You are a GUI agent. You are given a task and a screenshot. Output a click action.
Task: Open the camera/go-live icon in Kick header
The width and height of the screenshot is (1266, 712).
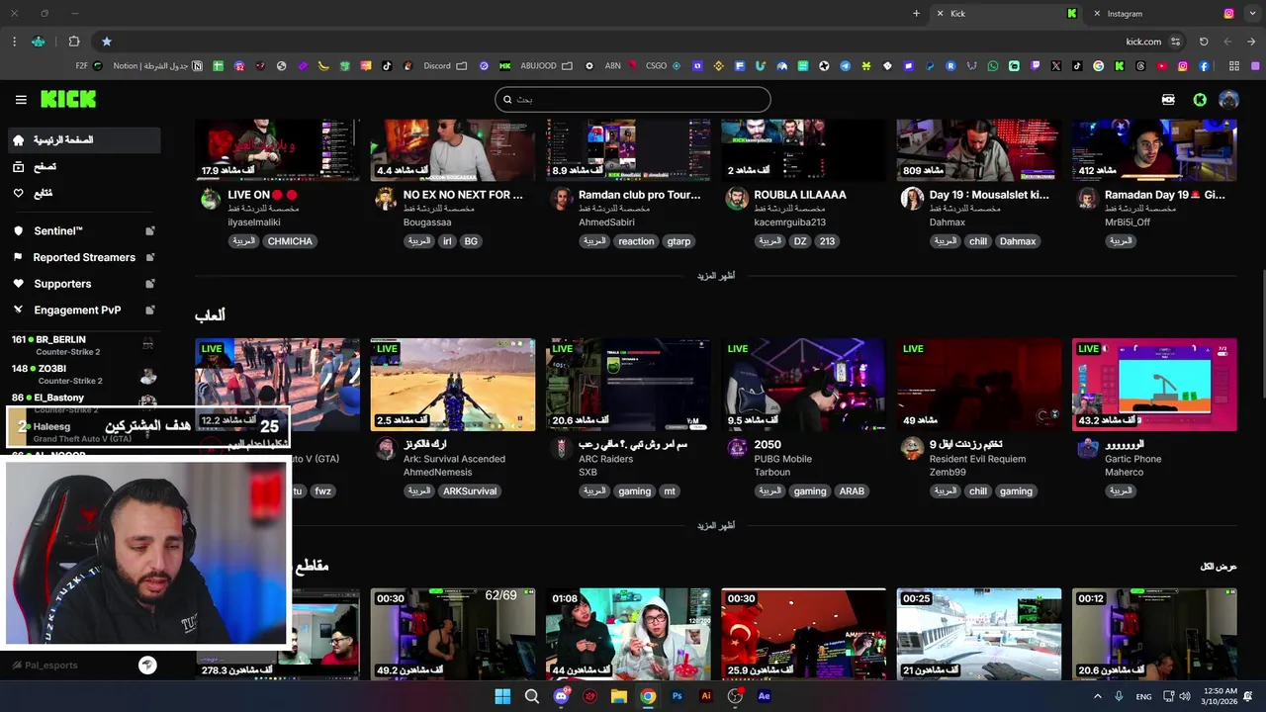point(1168,99)
